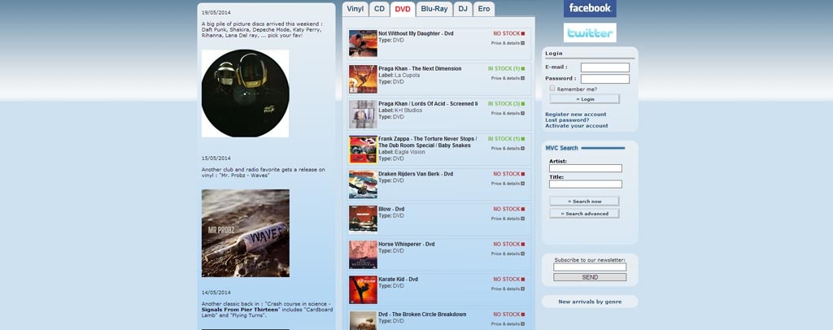Screen dimensions: 833x330
Task: Open the Facebook page logo
Action: (x=590, y=8)
